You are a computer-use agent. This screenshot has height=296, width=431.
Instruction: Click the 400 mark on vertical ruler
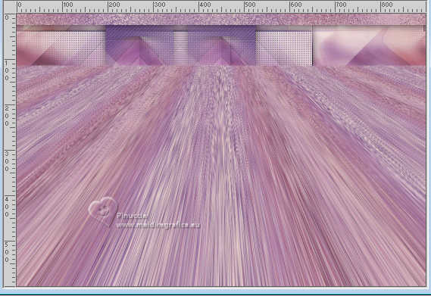coord(7,207)
